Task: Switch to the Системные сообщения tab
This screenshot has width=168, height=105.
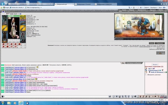Action: tap(134, 63)
